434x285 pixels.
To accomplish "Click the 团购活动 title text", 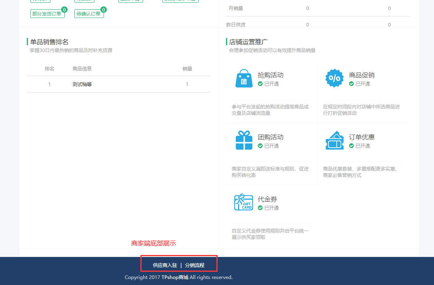I will (270, 137).
